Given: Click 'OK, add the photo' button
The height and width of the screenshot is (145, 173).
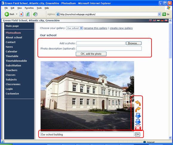Looking at the screenshot, I should coord(91,54).
